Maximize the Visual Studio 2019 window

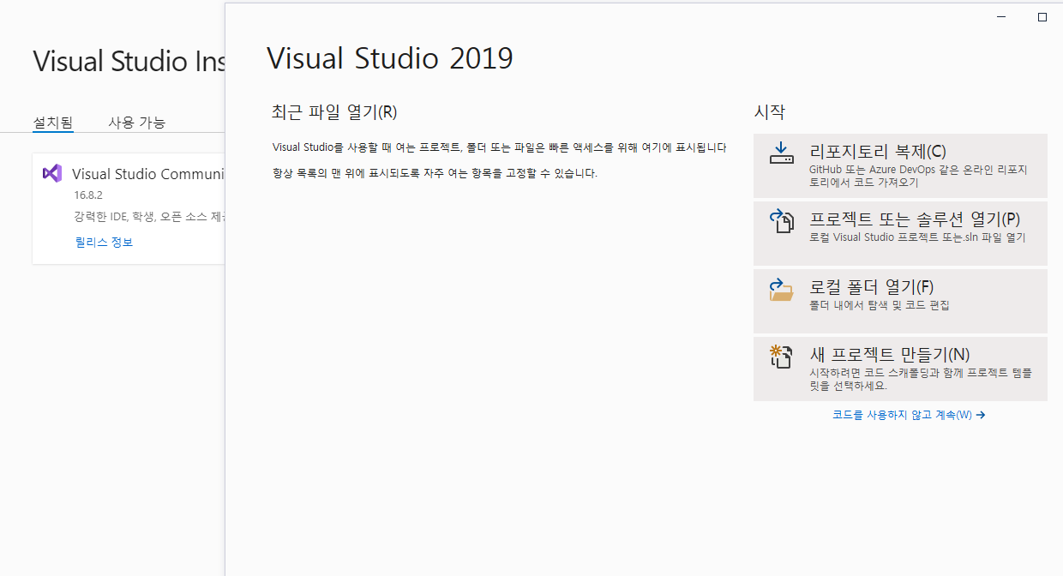[x=1042, y=17]
